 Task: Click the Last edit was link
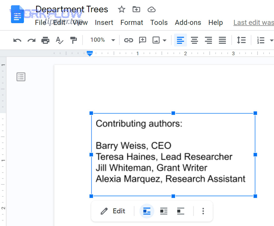point(254,22)
